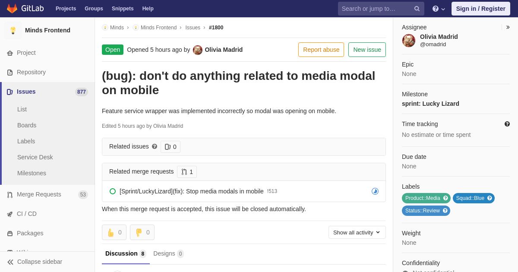This screenshot has width=518, height=272.
Task: Click the Minds breadcrumb link text
Action: pyautogui.click(x=117, y=28)
